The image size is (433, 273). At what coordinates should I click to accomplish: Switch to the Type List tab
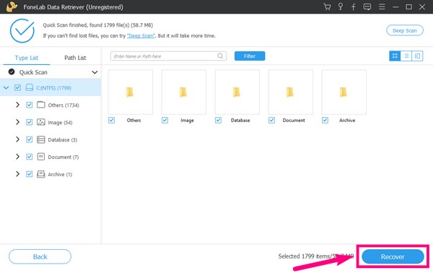pyautogui.click(x=27, y=58)
